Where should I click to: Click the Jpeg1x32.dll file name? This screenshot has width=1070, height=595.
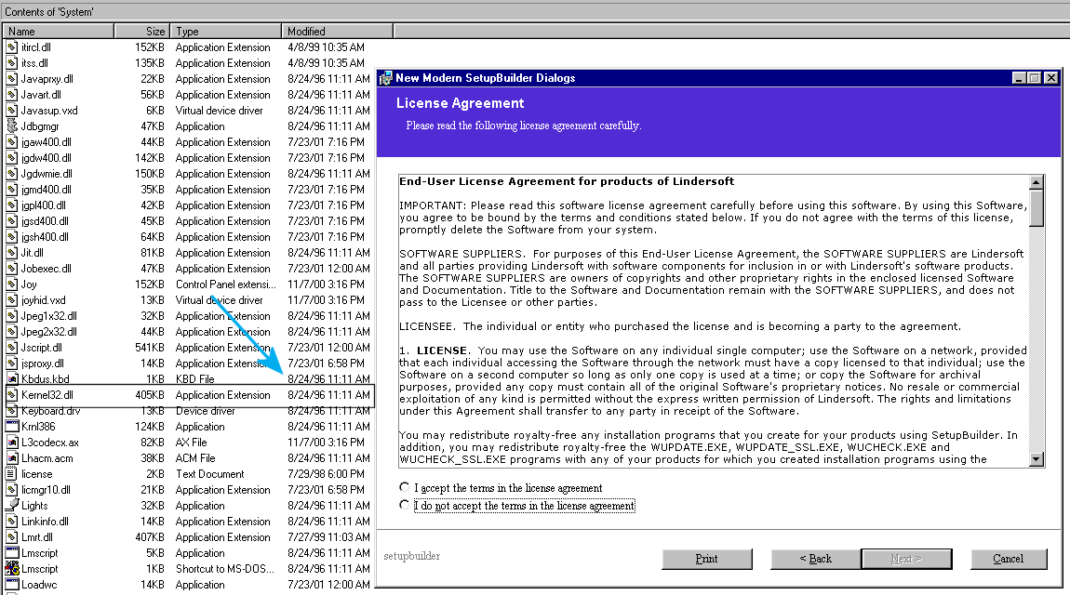(49, 315)
